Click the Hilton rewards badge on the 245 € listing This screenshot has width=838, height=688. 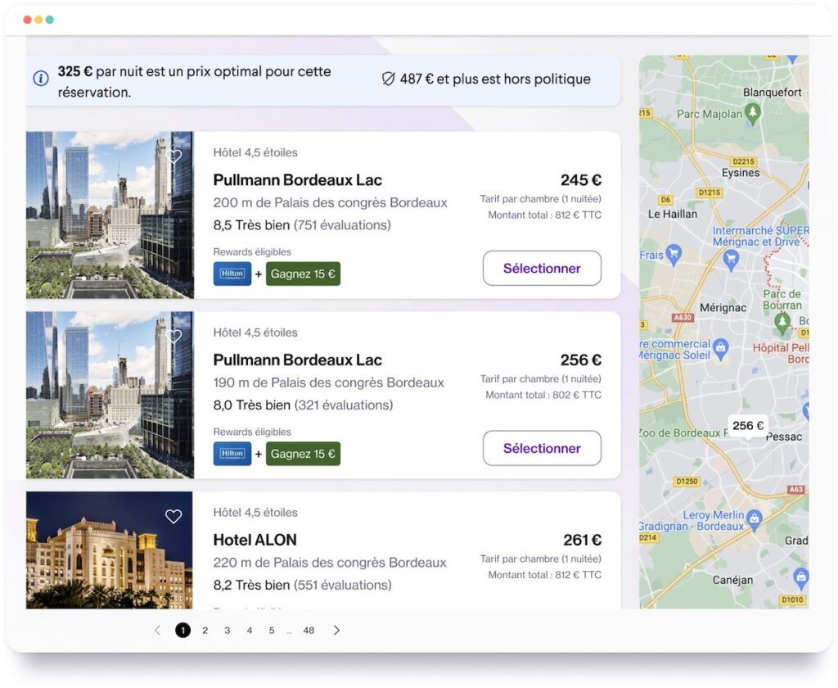(x=232, y=274)
